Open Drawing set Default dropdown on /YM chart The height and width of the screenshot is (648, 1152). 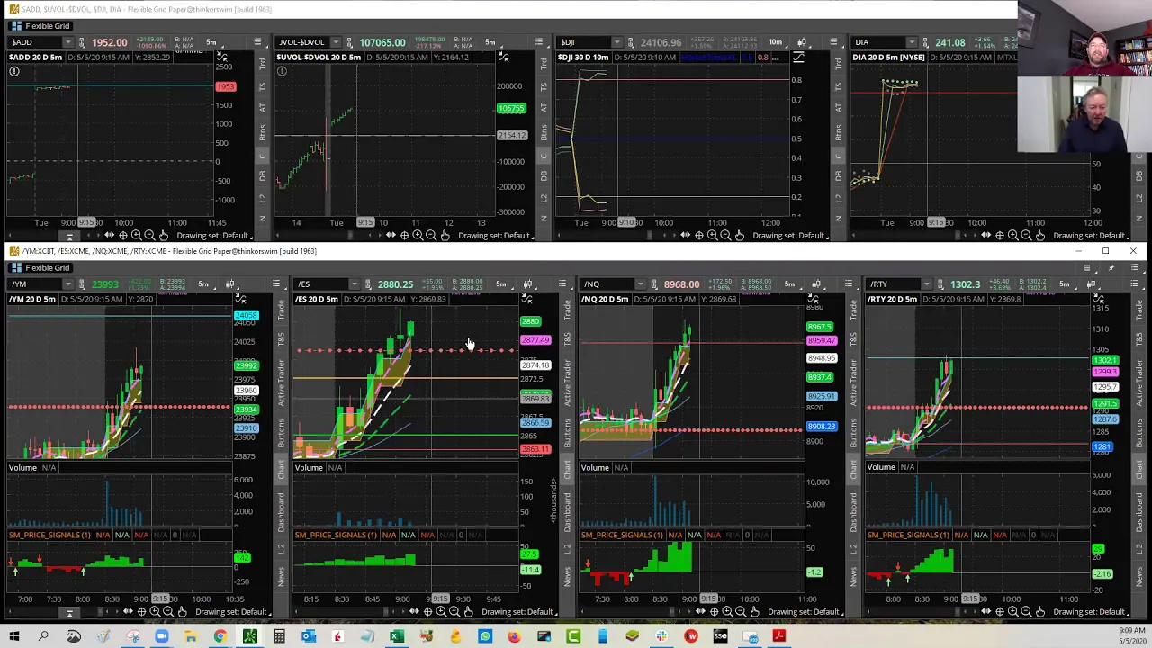[232, 612]
